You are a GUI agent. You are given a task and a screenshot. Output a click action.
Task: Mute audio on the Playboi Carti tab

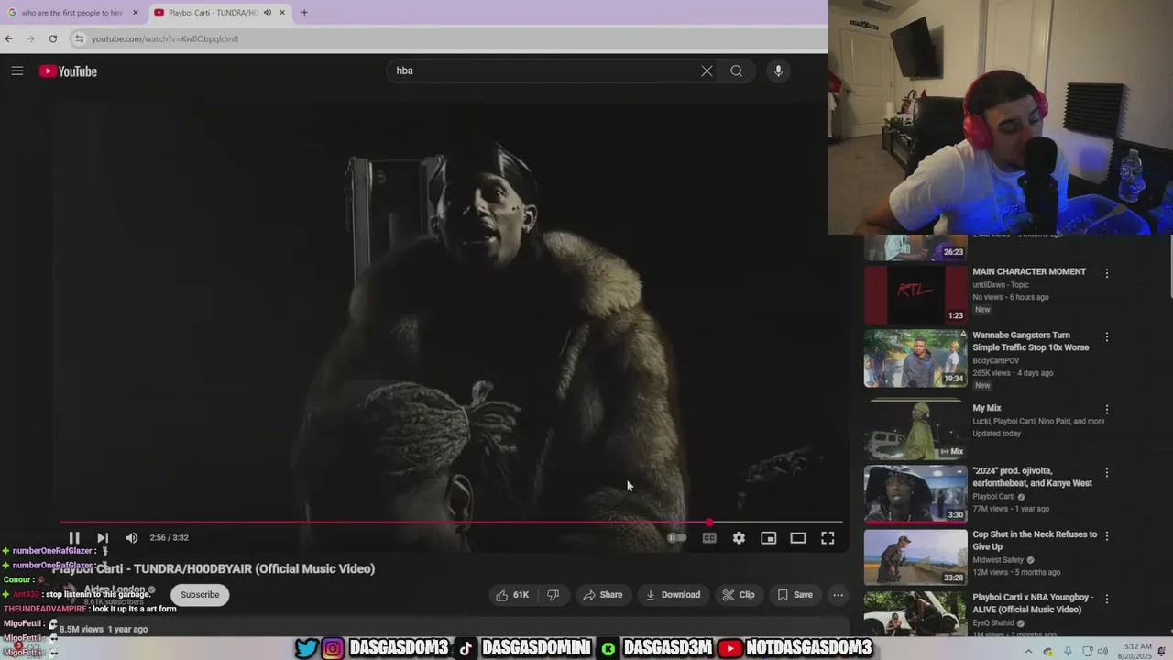click(268, 13)
